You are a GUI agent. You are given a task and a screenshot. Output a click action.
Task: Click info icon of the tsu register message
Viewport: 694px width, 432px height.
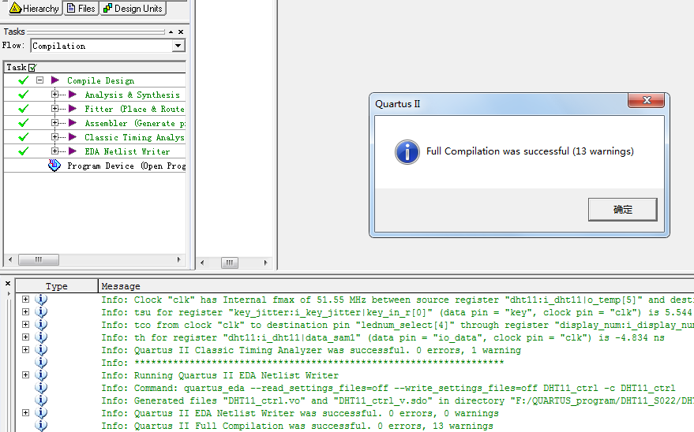41,312
